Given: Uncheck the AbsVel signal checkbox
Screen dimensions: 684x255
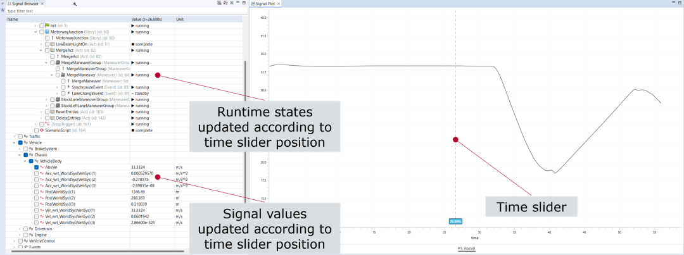Looking at the screenshot, I should [36, 167].
